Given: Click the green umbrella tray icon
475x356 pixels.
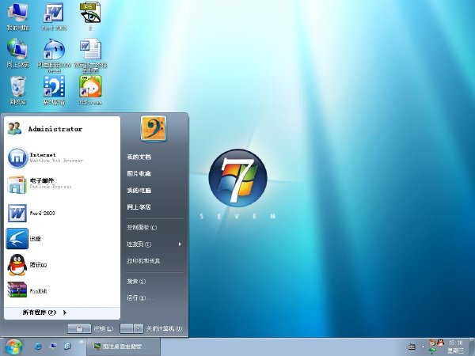Looking at the screenshot, I should [x=432, y=351].
